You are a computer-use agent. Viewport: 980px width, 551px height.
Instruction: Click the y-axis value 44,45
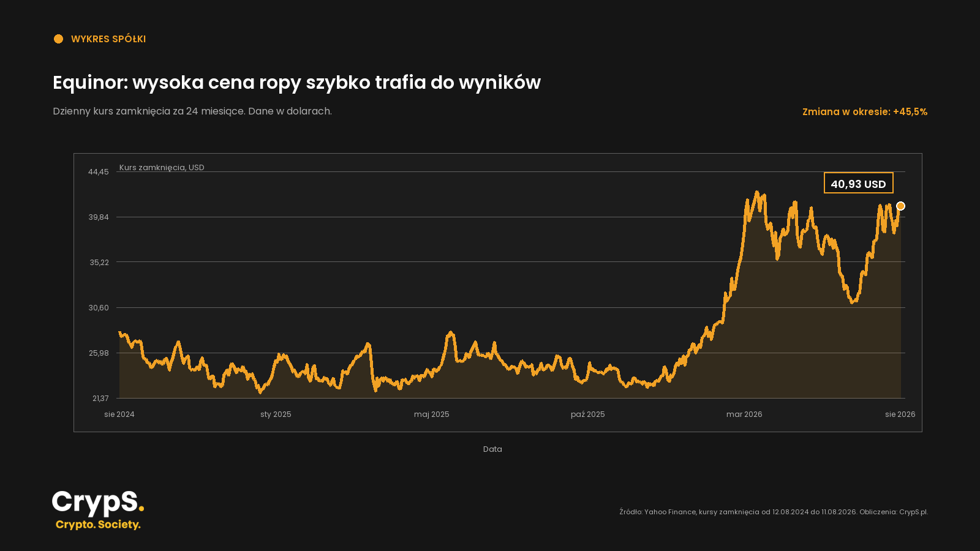99,172
